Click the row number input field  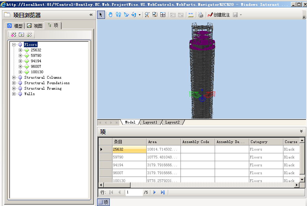pyautogui.click(x=134, y=192)
